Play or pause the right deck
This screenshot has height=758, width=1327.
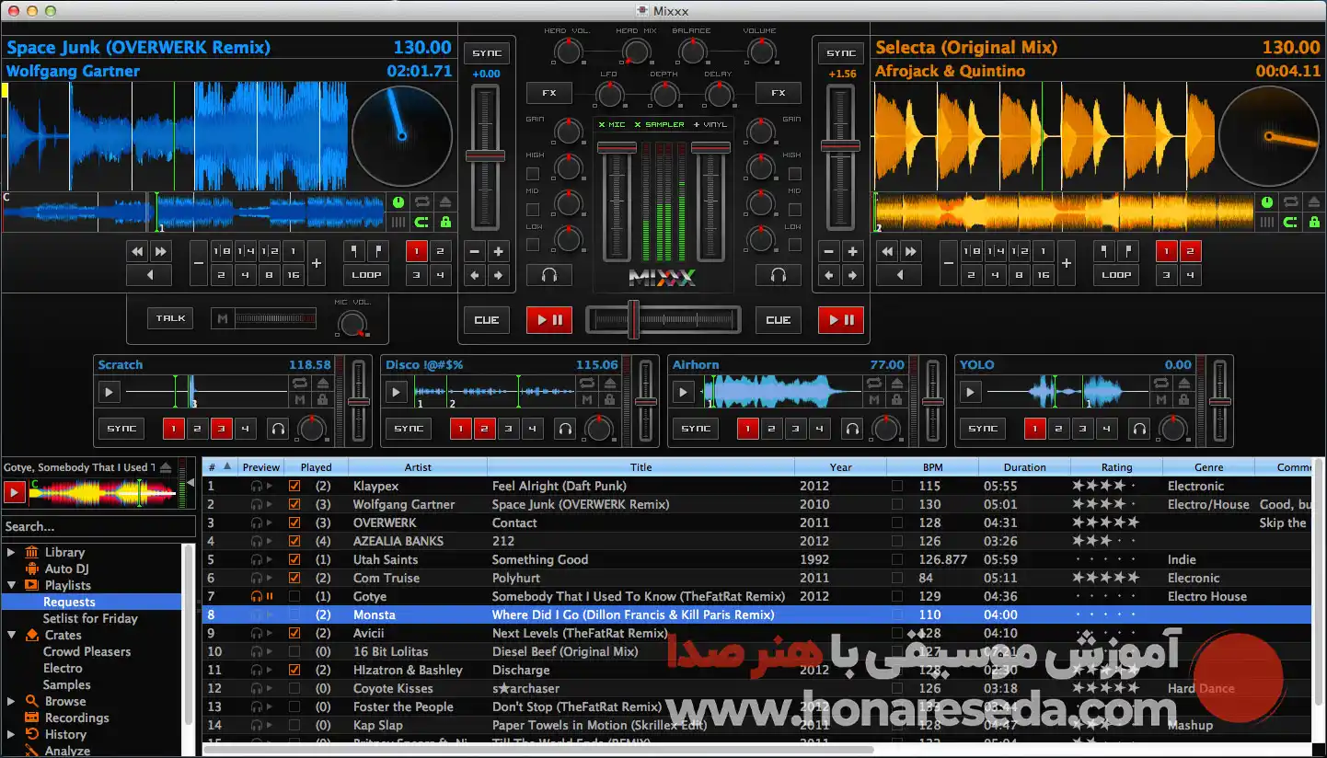841,320
